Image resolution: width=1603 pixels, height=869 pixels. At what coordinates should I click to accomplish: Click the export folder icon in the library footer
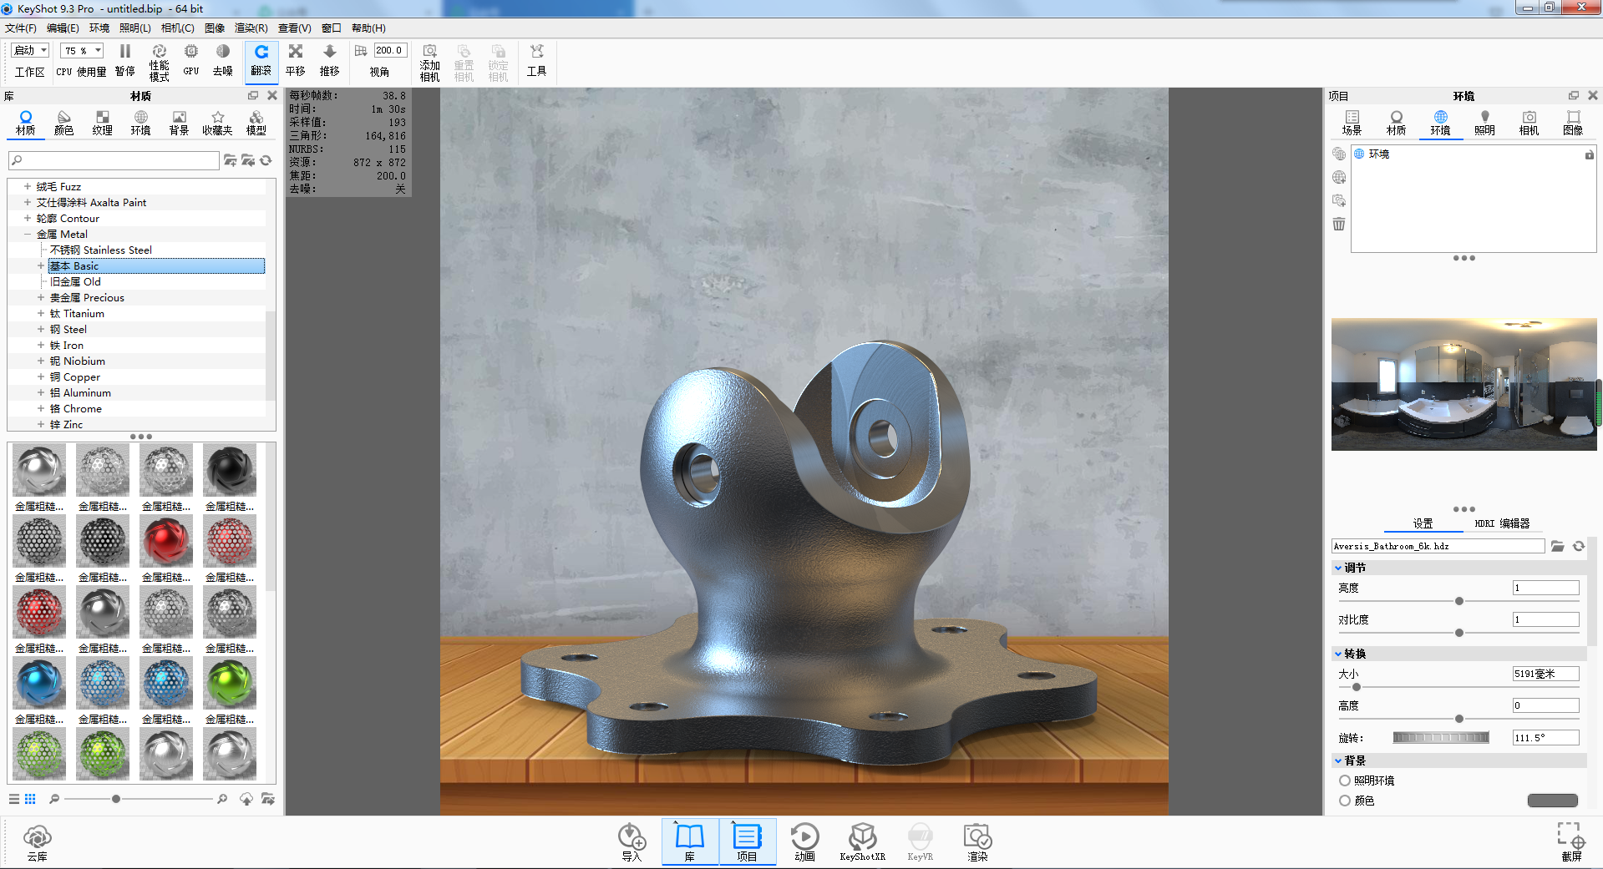coord(268,799)
